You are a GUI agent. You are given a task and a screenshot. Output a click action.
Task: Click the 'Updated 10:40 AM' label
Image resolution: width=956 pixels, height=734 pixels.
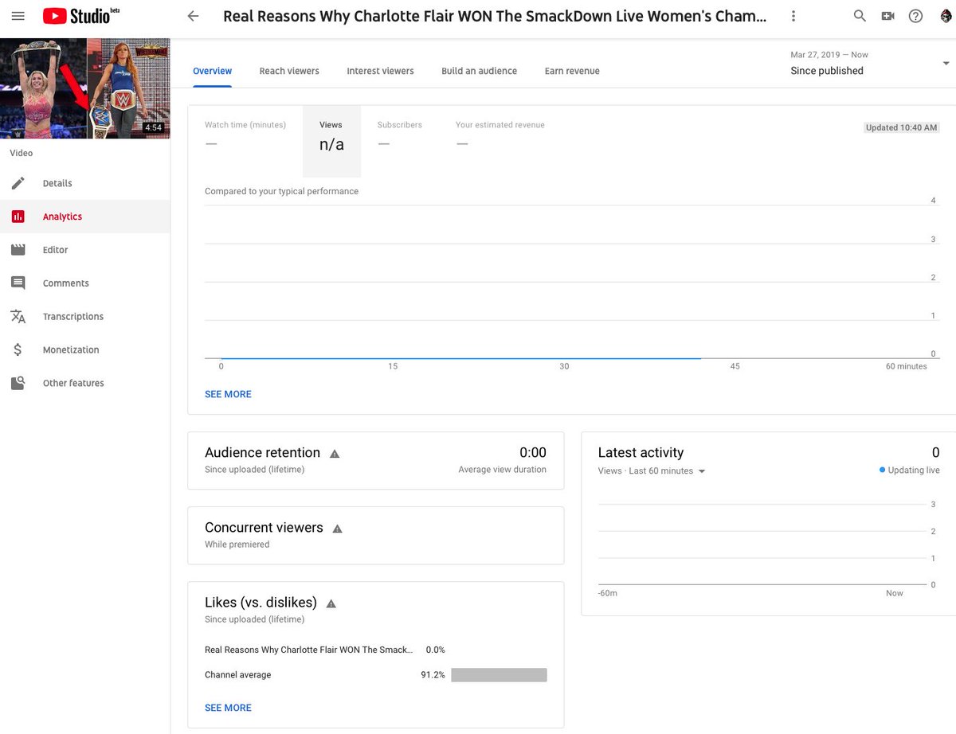coord(901,127)
